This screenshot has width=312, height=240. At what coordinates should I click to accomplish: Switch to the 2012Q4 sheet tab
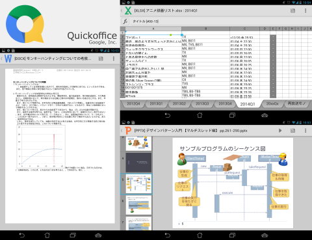(x=133, y=103)
